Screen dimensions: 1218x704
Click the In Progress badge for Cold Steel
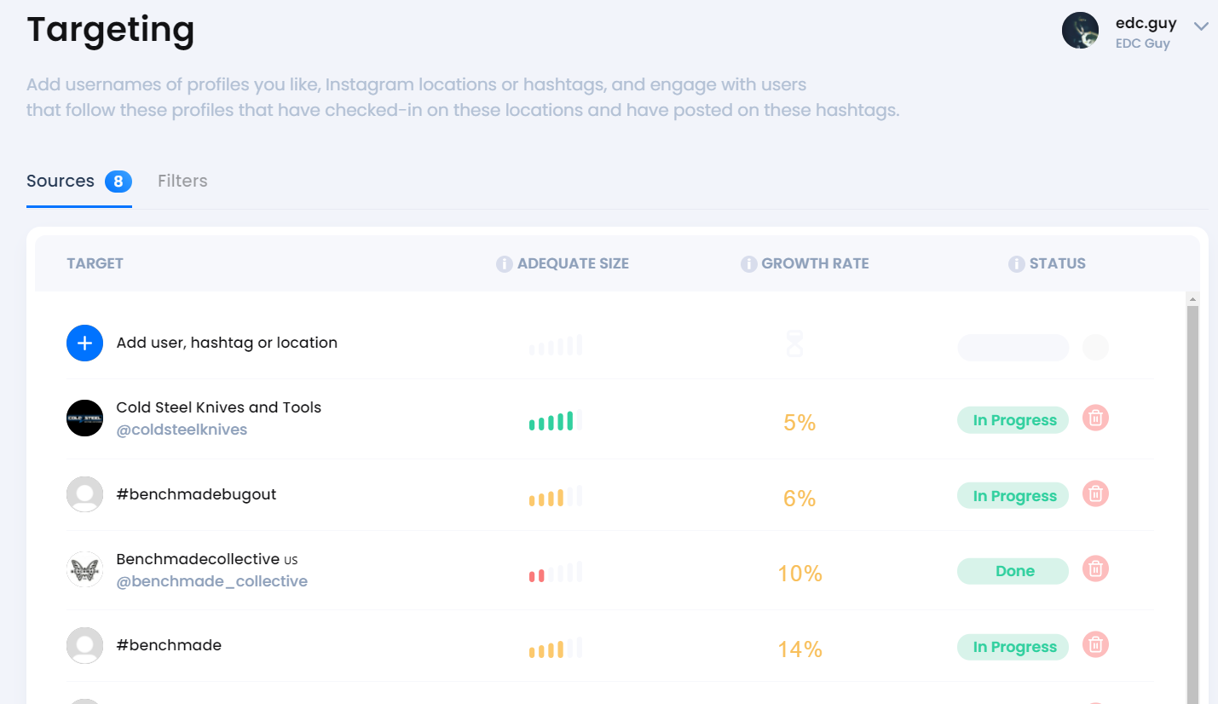[1013, 420]
